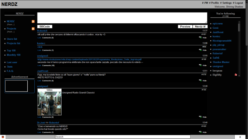Click the notification counter showing 0
The height and width of the screenshot is (139, 248).
point(240,137)
